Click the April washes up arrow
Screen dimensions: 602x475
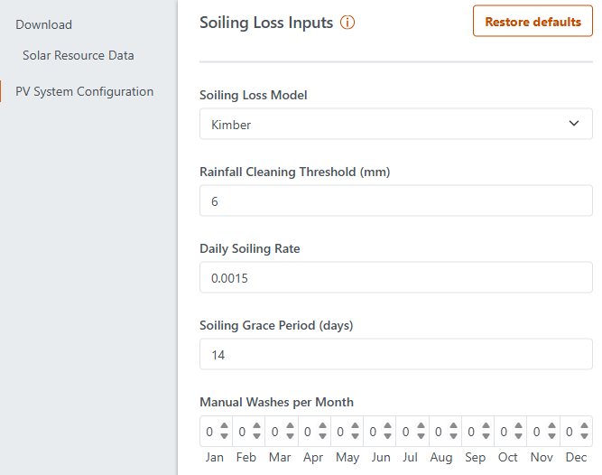[x=322, y=427]
